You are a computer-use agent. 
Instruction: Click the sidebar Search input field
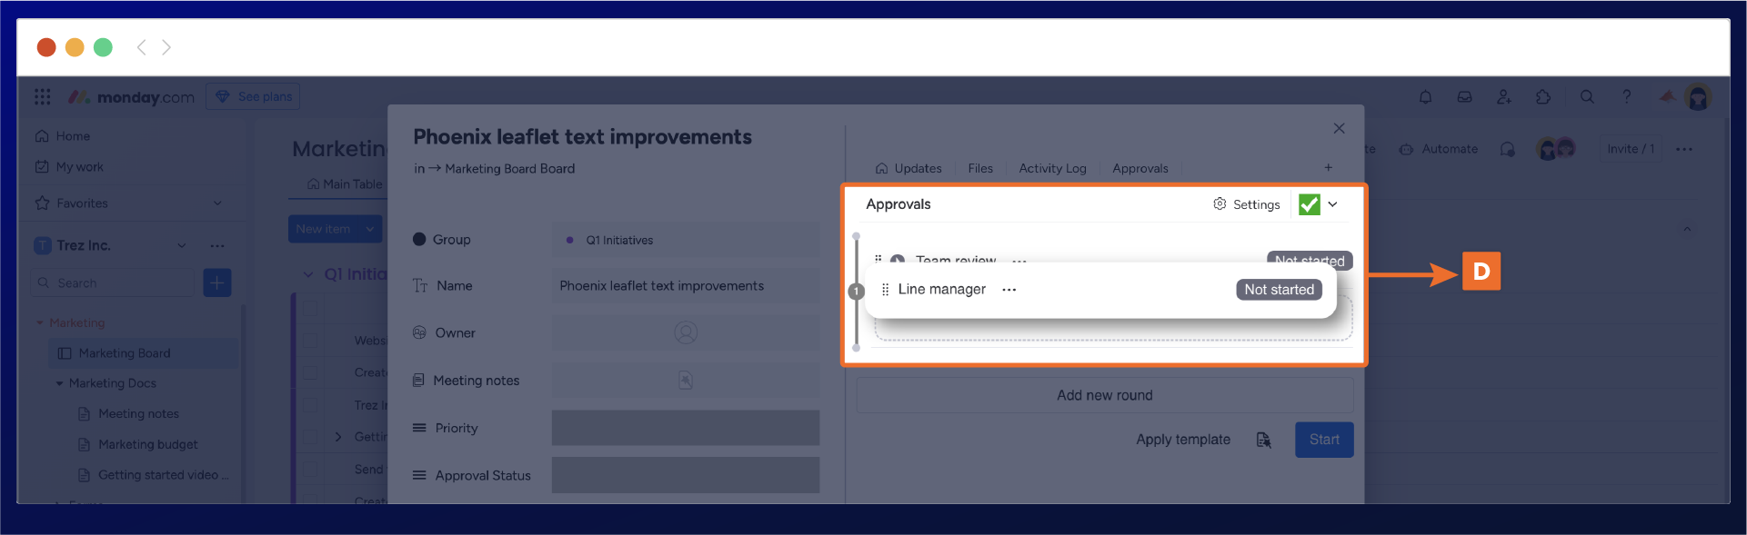pyautogui.click(x=114, y=283)
